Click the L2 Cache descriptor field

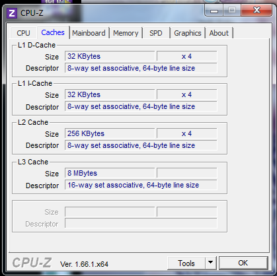coord(141,145)
